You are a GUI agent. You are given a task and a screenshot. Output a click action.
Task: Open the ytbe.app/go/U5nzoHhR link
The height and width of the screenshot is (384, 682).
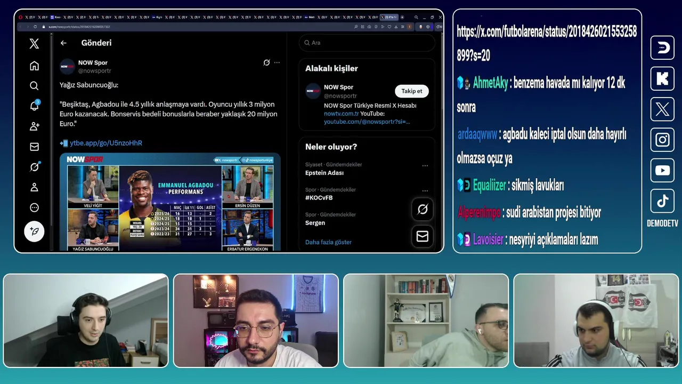coord(105,143)
